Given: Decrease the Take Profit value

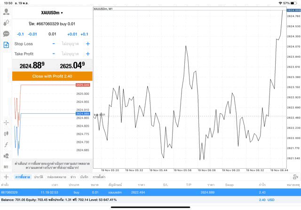Looking at the screenshot, I should click(54, 54).
